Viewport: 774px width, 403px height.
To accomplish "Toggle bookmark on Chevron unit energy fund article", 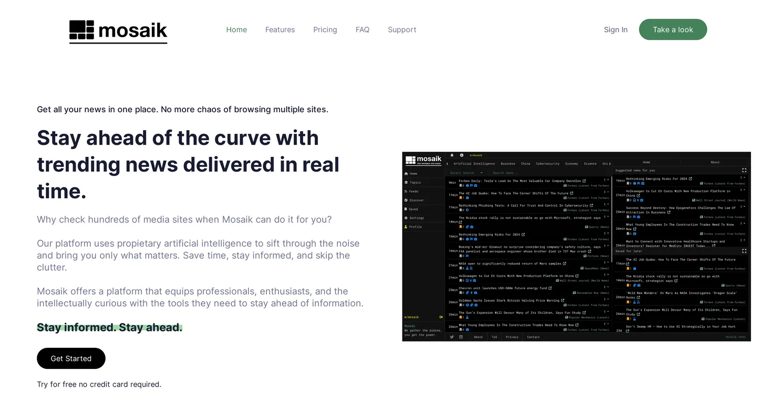I will point(460,293).
